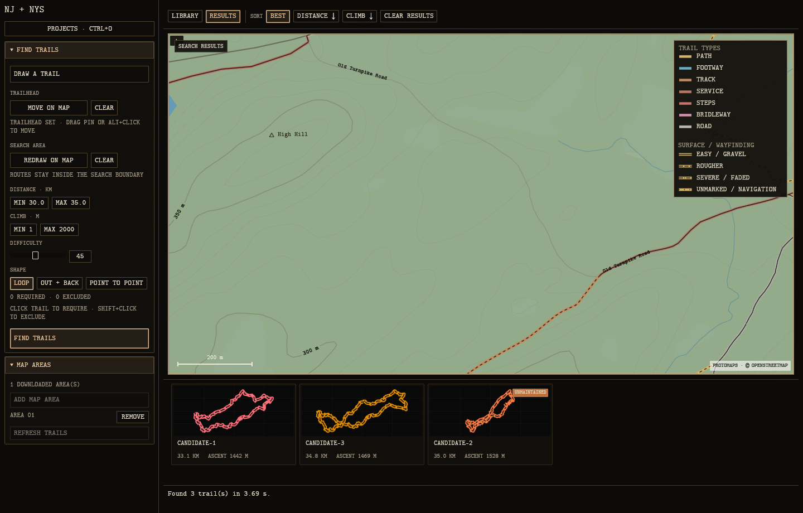Click the Search Results map label
803x513 pixels.
201,46
